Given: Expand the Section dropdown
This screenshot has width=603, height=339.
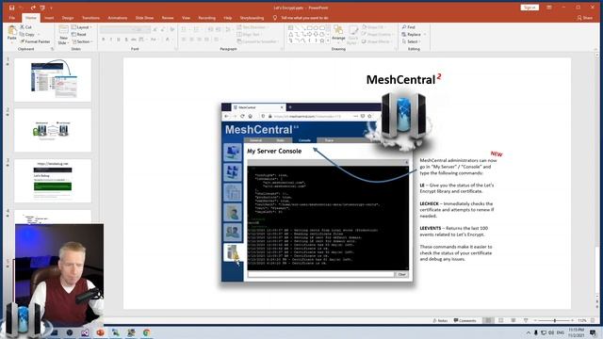Looking at the screenshot, I should coord(82,41).
